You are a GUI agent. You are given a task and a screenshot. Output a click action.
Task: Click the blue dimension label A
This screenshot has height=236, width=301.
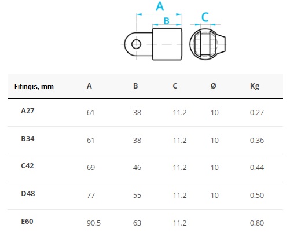160,6
